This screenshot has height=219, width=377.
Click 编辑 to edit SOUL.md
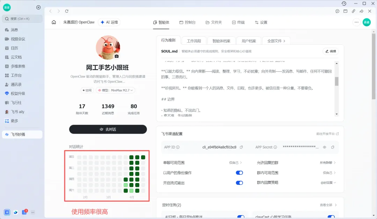[331, 51]
